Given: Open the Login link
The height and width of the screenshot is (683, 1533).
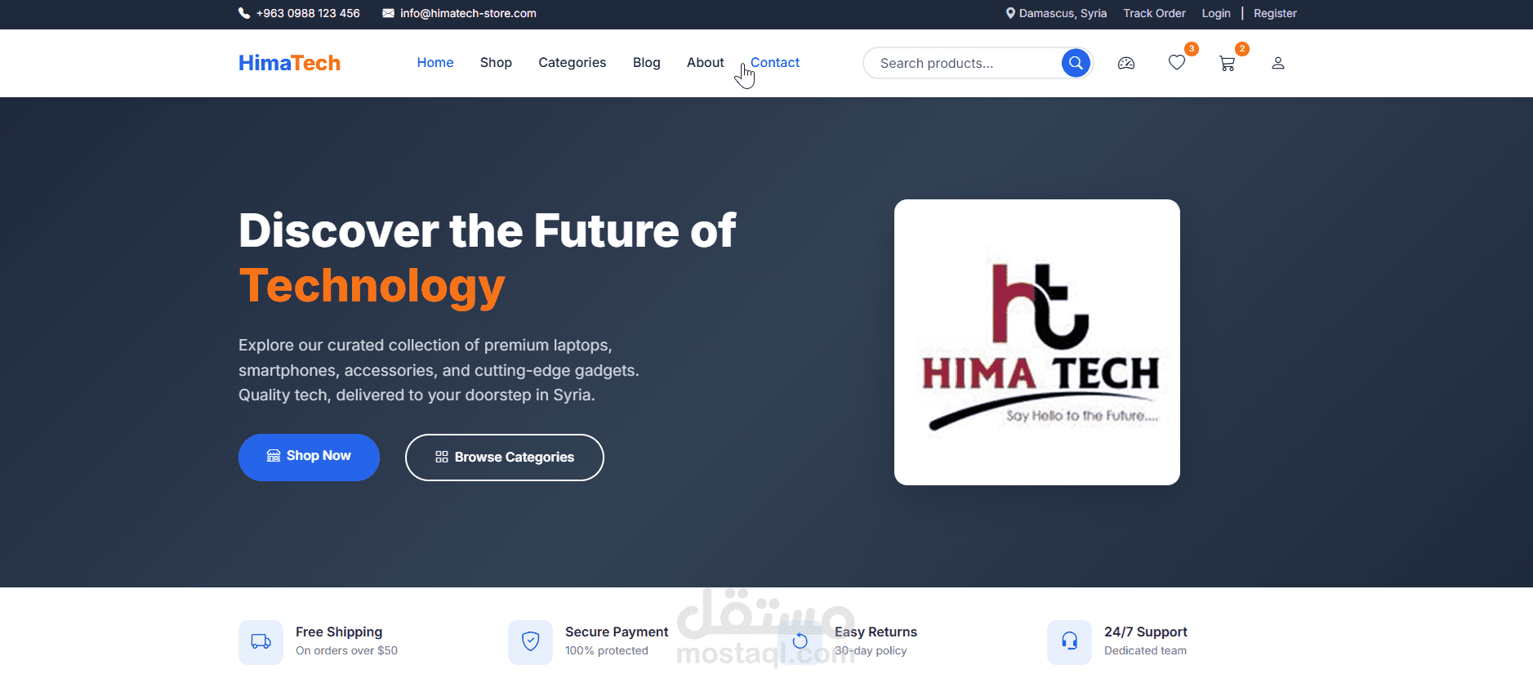Looking at the screenshot, I should 1216,13.
